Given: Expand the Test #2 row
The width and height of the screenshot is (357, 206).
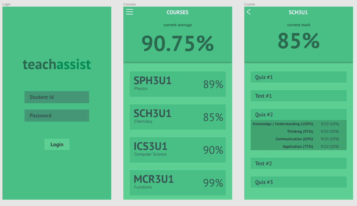Looking at the screenshot, I should 298,163.
